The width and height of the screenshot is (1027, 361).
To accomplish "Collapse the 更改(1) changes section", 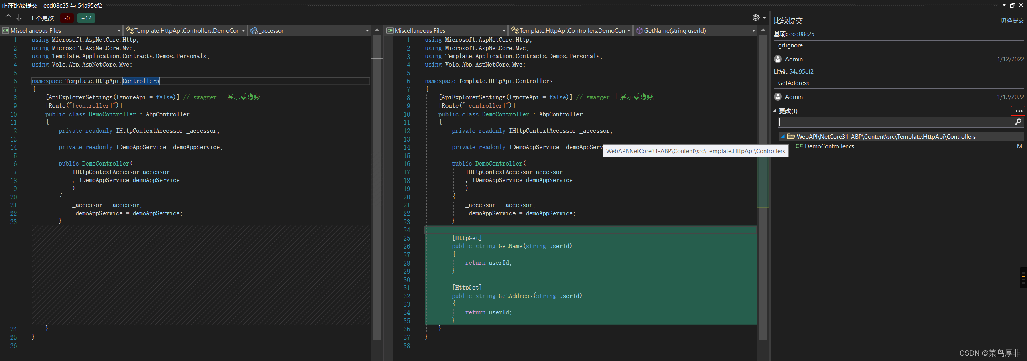I will point(774,111).
